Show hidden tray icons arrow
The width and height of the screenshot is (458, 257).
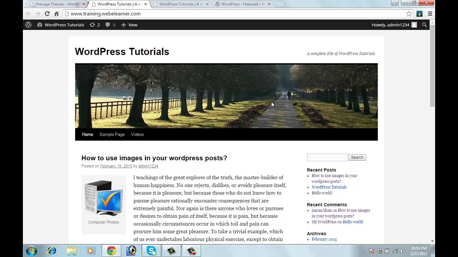point(364,251)
